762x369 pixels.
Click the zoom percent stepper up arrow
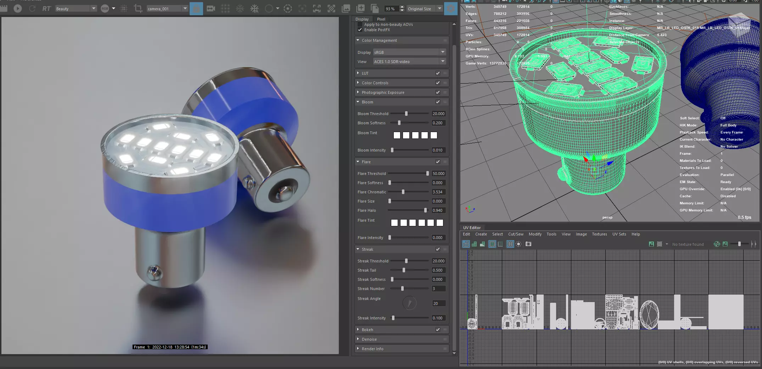(x=402, y=7)
